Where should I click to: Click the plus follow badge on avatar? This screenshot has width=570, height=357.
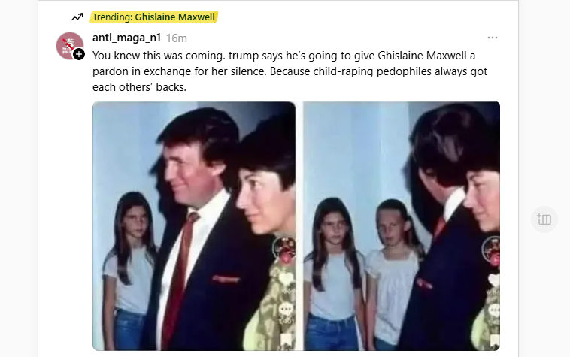point(79,54)
